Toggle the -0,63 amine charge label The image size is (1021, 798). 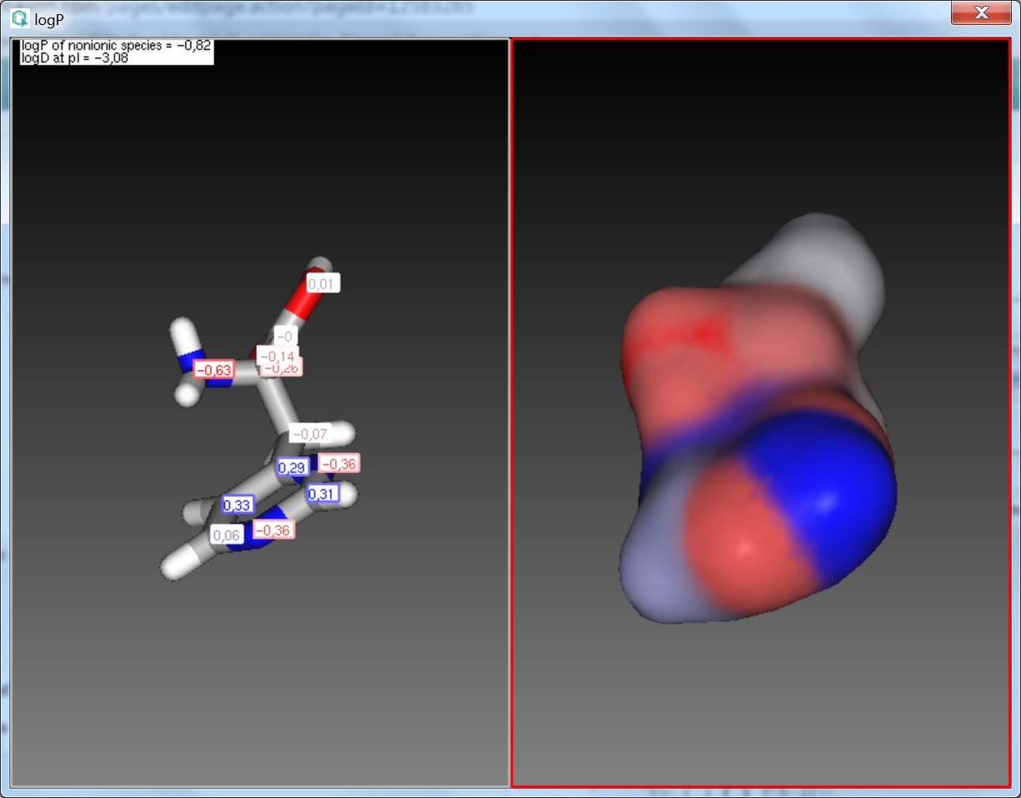click(213, 370)
